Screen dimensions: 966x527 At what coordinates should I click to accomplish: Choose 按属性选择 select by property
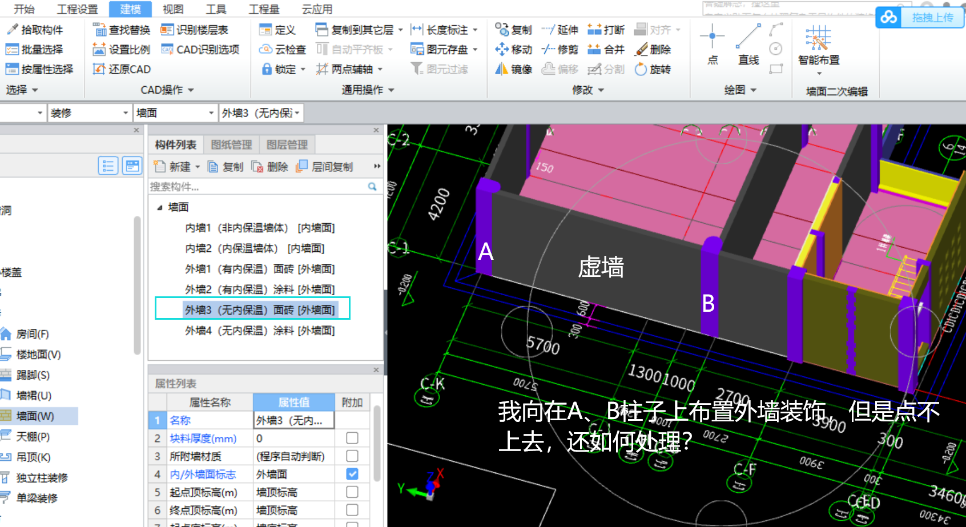point(40,69)
